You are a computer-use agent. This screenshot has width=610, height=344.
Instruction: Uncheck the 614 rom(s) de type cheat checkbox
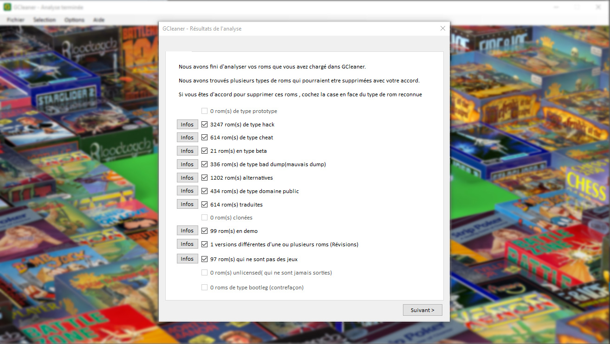tap(204, 138)
